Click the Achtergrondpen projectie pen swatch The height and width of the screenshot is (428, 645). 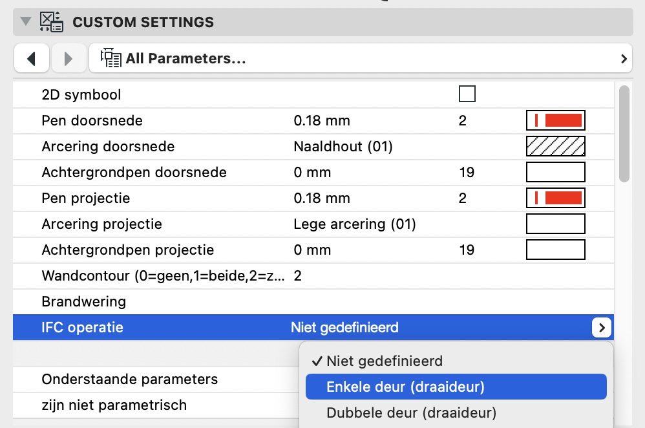pyautogui.click(x=556, y=250)
